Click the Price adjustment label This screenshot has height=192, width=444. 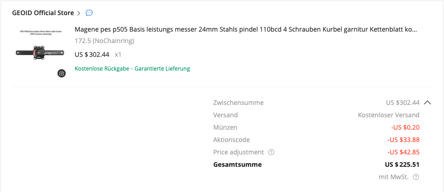pyautogui.click(x=239, y=152)
